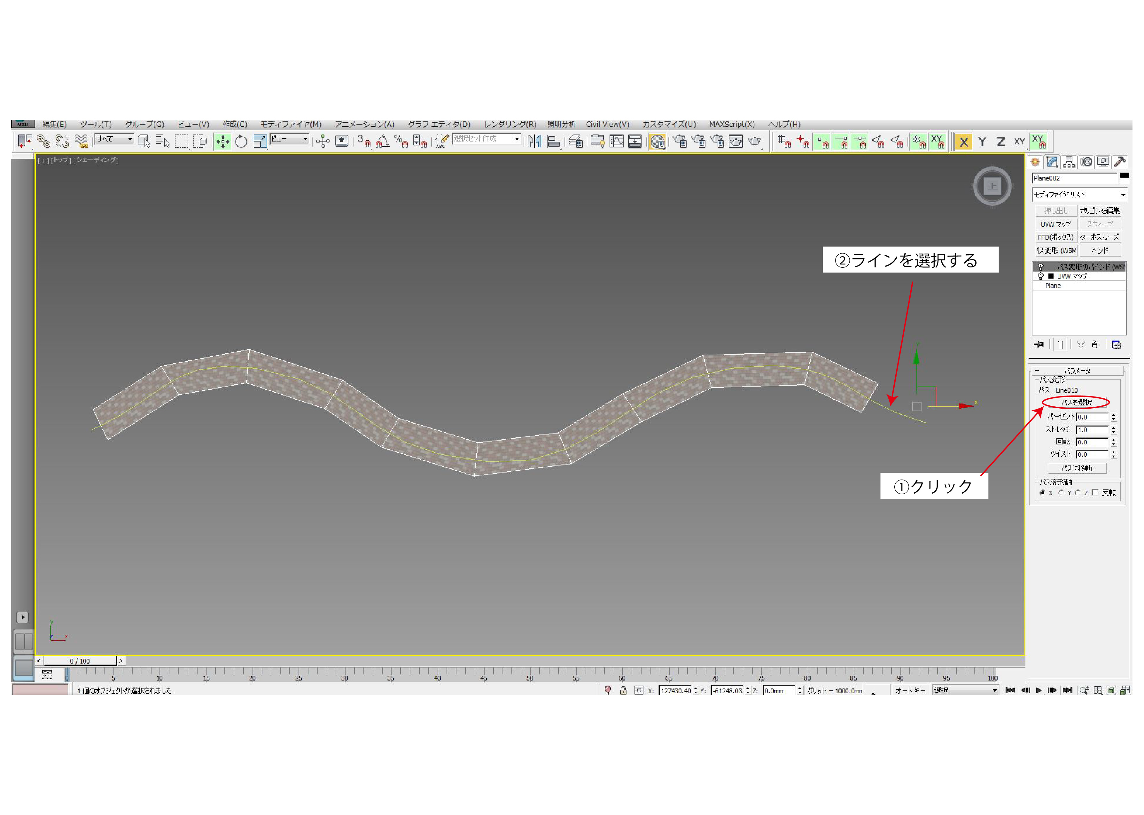Expand the UVW マップ modifier plus box
This screenshot has width=1144, height=815.
1051,277
